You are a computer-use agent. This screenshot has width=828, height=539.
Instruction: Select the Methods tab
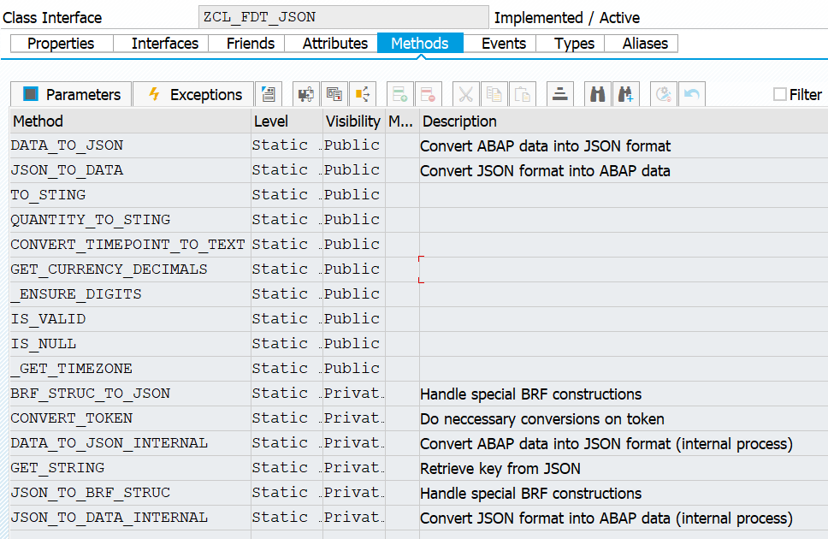pos(420,44)
